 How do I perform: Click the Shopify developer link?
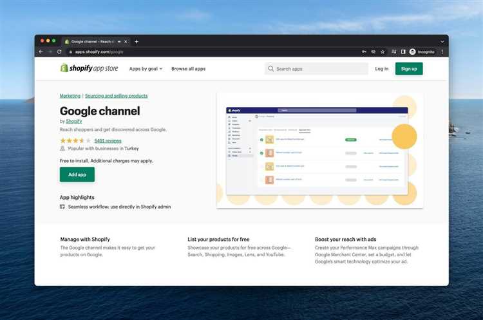click(74, 121)
